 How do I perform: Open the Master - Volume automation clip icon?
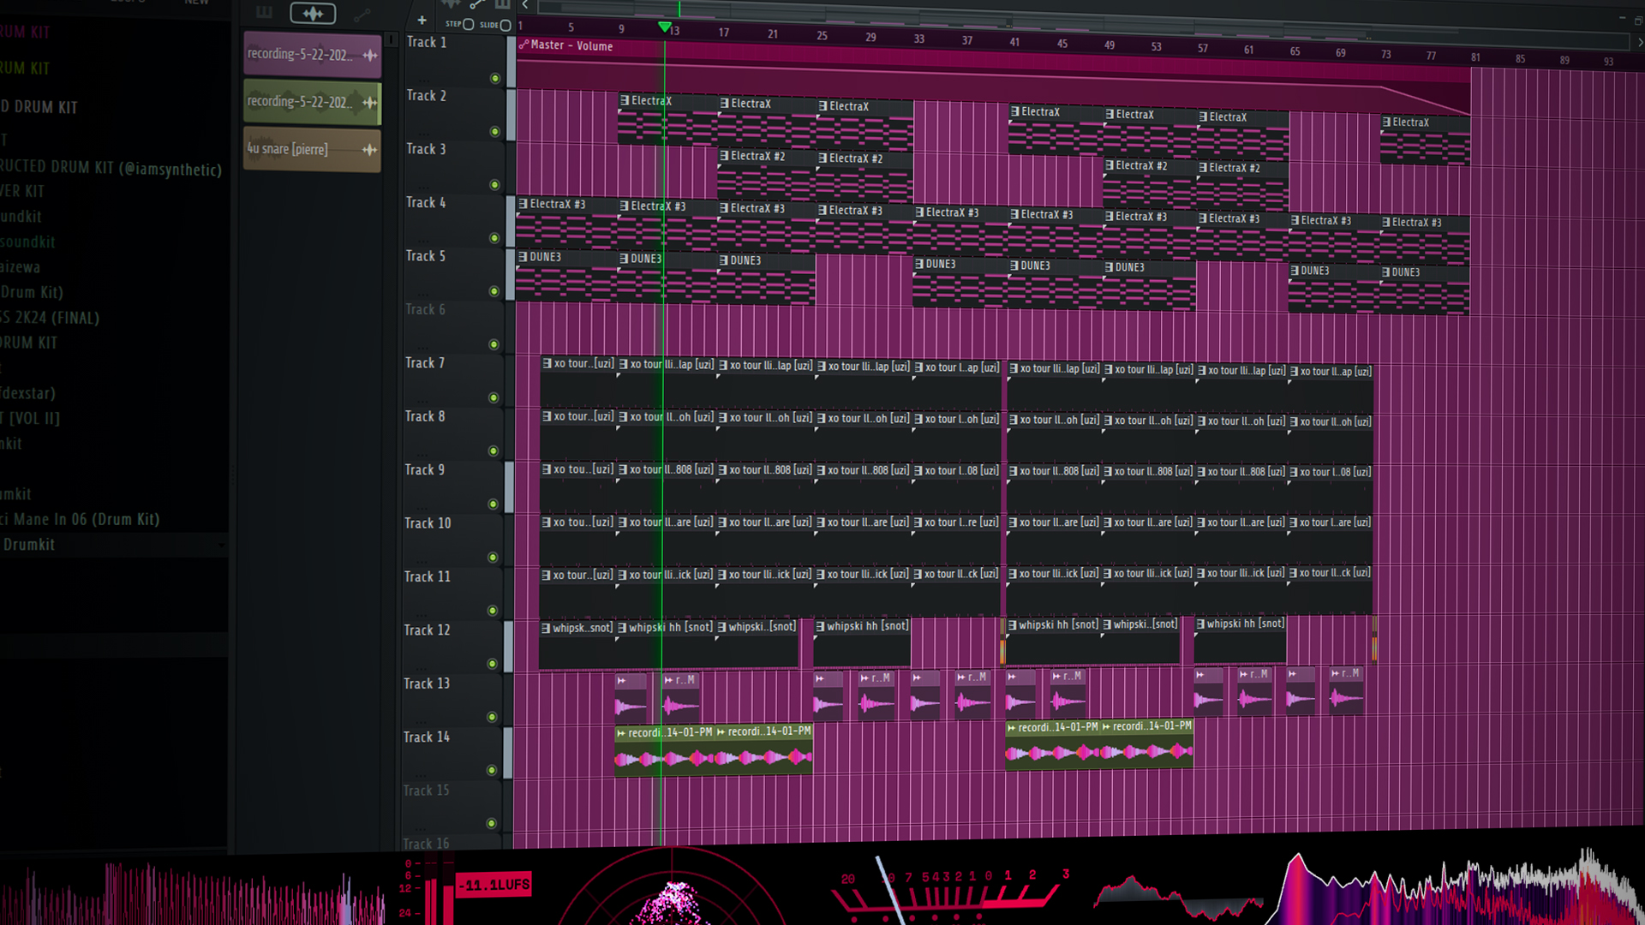pos(523,45)
